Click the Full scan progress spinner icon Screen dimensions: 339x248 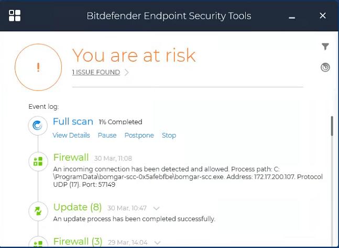(38, 126)
